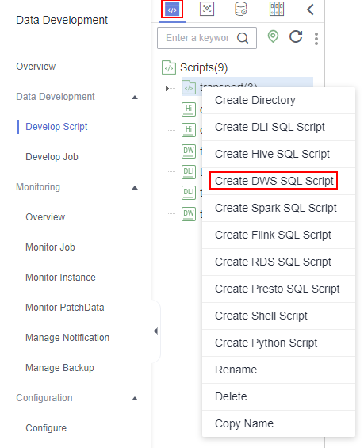
Task: Open the three-dot more options menu
Action: pyautogui.click(x=316, y=39)
